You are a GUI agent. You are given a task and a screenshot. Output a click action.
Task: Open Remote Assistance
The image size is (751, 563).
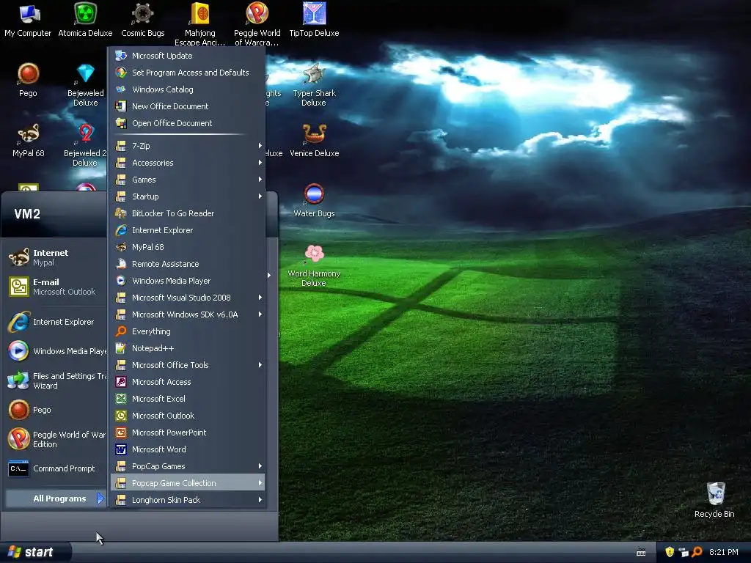(188, 264)
